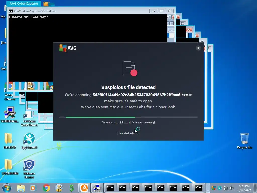The width and height of the screenshot is (257, 193).
Task: Click the Show desktop button
Action: [255, 188]
